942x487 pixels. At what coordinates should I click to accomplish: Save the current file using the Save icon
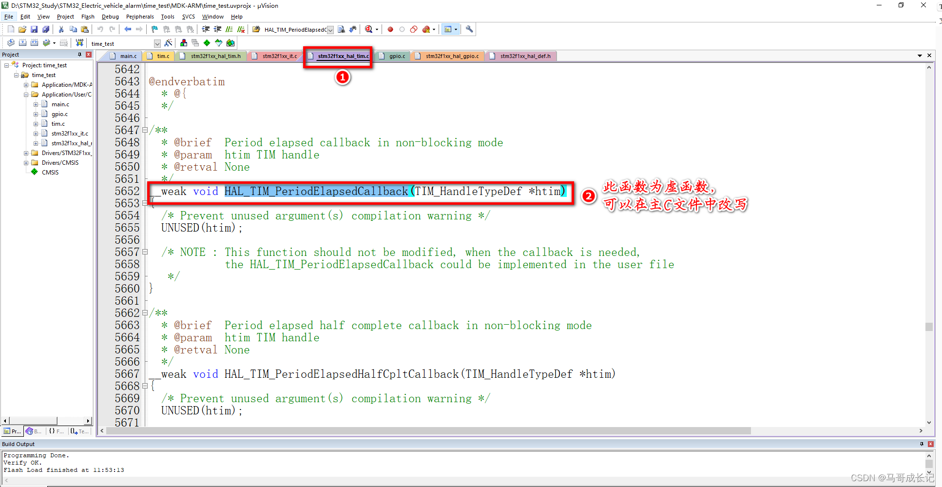click(x=34, y=29)
